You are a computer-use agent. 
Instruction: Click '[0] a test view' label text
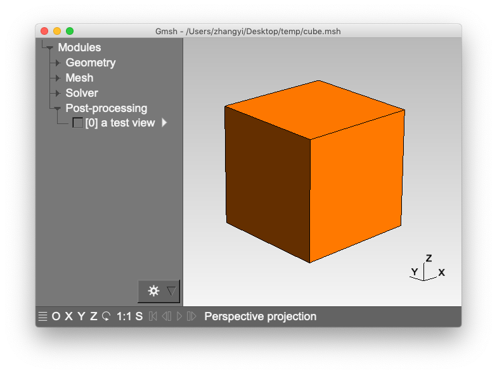120,123
